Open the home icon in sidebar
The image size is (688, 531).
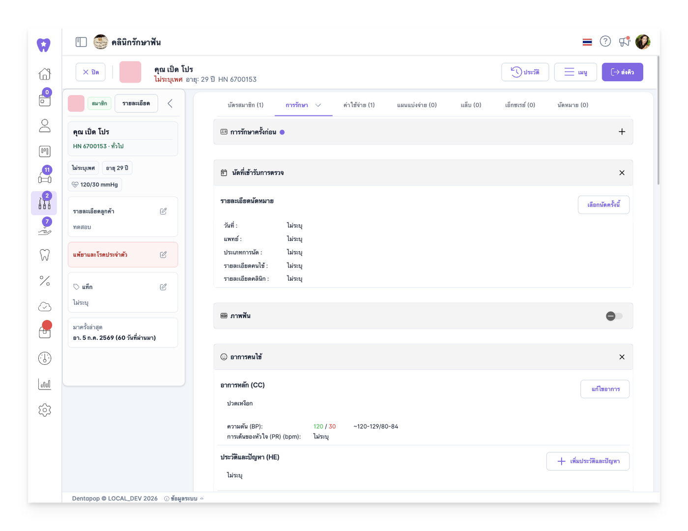point(45,74)
